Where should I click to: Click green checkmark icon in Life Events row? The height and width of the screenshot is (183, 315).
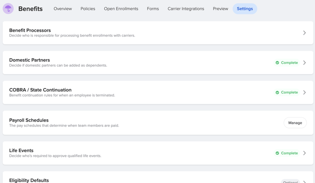(277, 153)
